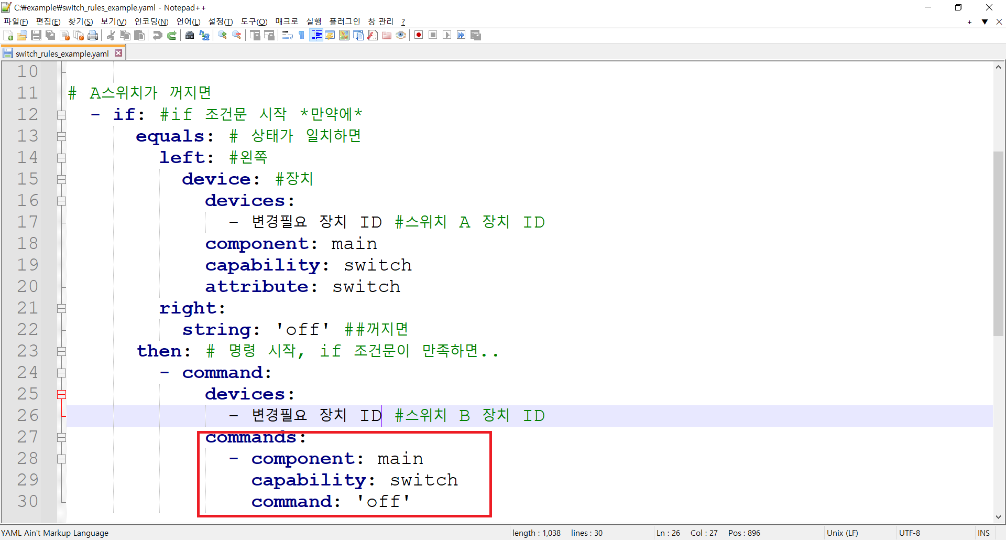1006x540 pixels.
Task: Create a new document with toolbar icon
Action: [x=8, y=35]
